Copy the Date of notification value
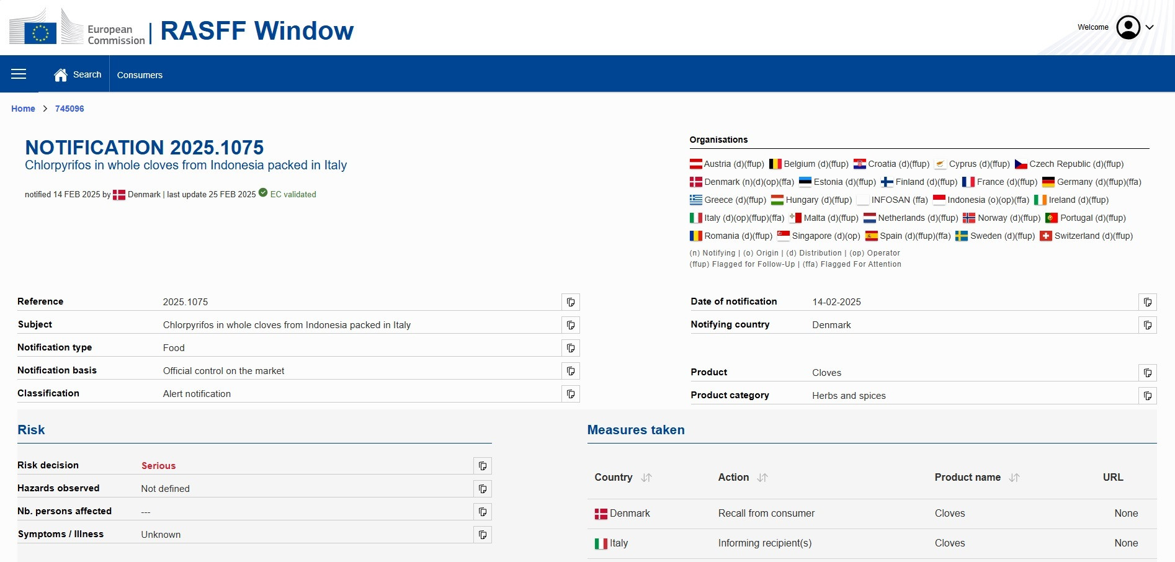 coord(1148,302)
